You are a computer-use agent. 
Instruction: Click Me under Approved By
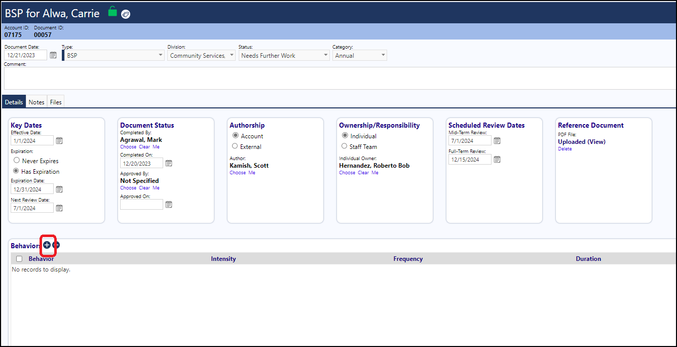tap(156, 188)
